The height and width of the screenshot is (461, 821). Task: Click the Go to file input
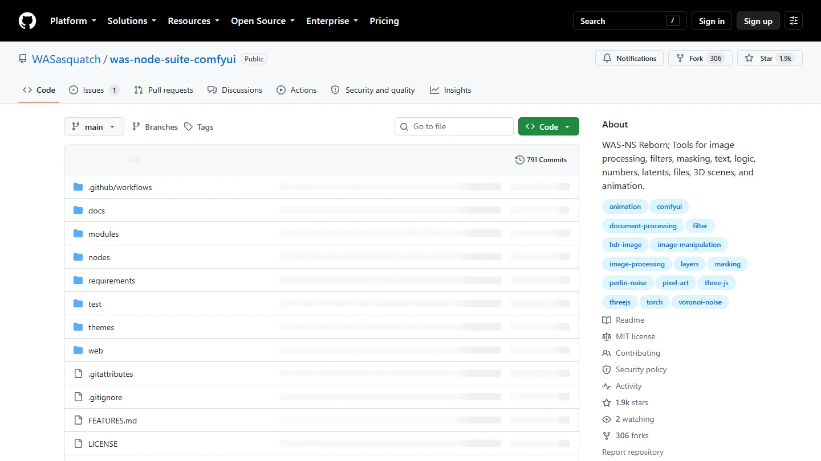[454, 127]
